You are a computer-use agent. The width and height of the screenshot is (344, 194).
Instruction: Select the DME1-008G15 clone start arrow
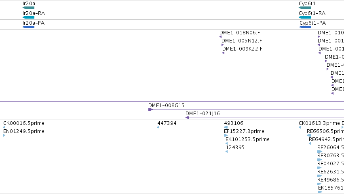(150, 110)
